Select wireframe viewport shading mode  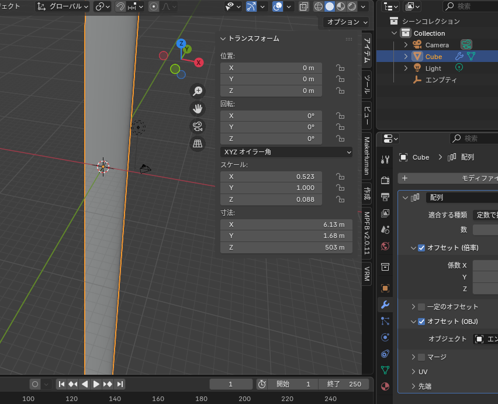319,6
